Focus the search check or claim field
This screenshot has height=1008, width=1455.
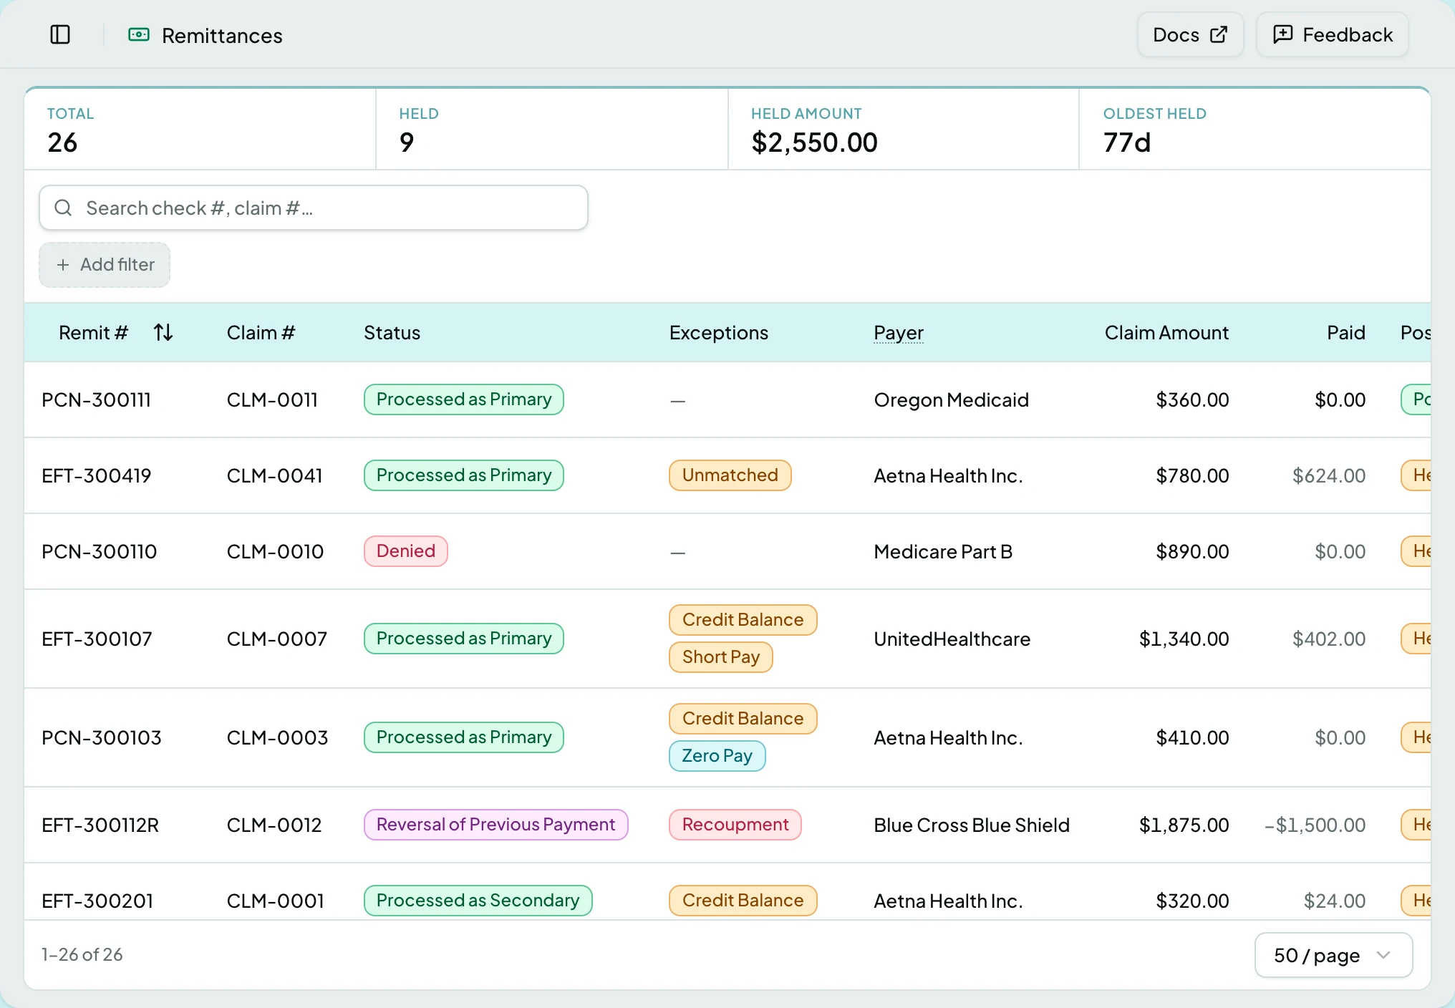click(x=314, y=208)
